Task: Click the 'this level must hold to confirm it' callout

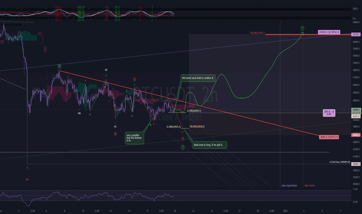Action: point(198,78)
